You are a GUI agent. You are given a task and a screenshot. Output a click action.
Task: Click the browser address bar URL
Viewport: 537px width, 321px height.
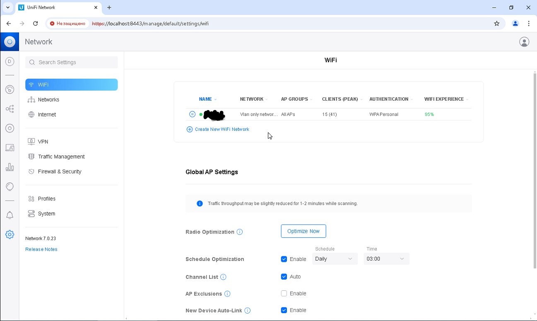(x=150, y=24)
